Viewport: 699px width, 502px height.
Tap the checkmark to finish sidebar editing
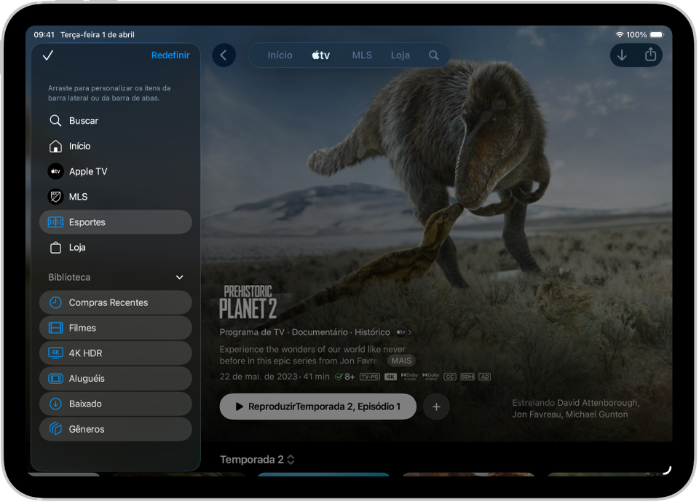pyautogui.click(x=48, y=55)
